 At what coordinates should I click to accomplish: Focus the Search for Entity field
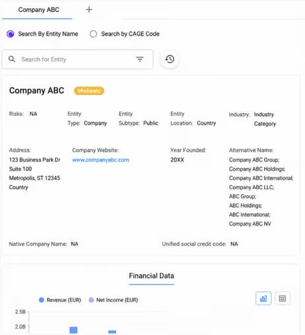(77, 59)
